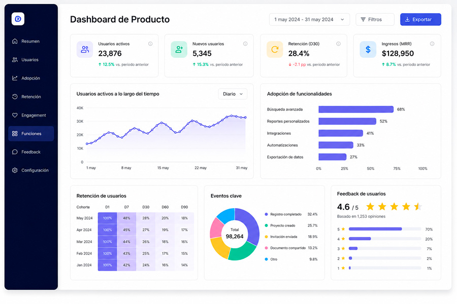Screen dimensions: 457x304
Task: Click the star beside the 5 rating row
Action: [x=343, y=229]
